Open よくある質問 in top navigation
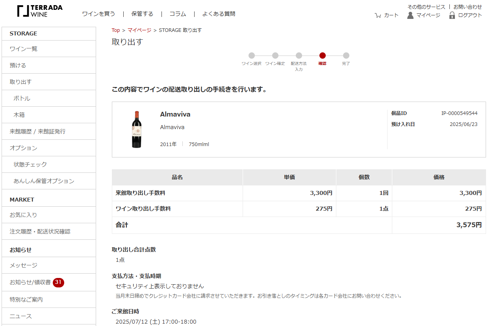The width and height of the screenshot is (488, 326). [219, 14]
